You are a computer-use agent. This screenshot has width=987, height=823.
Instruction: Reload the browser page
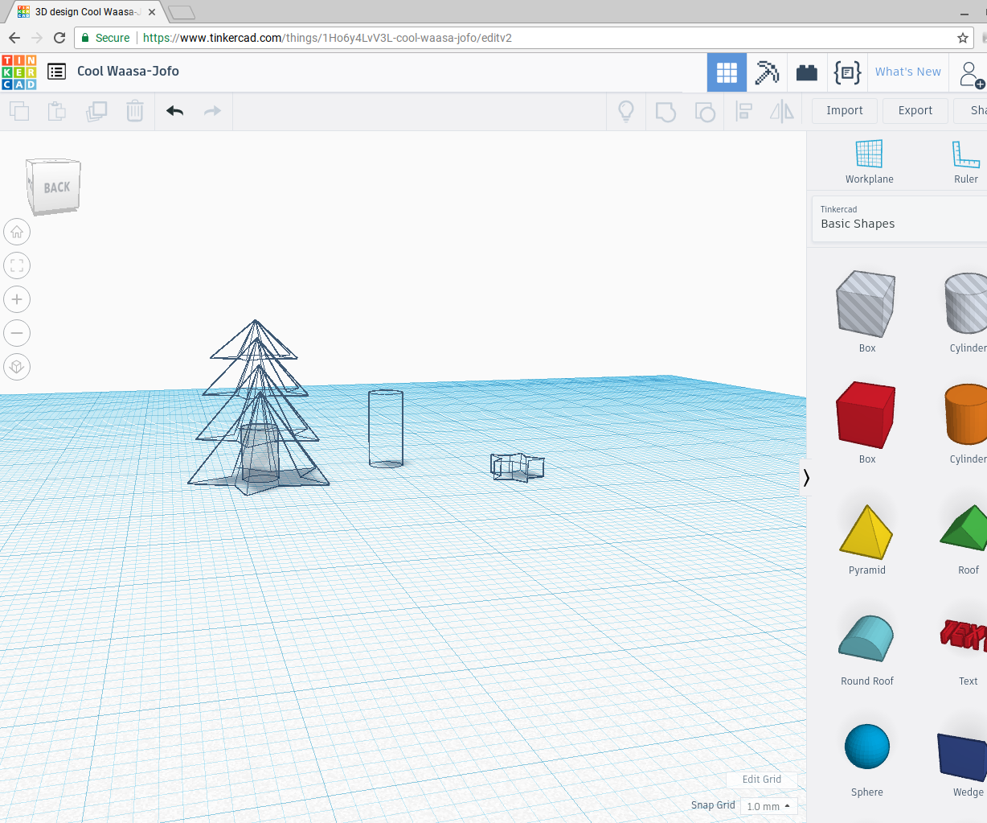pos(59,38)
